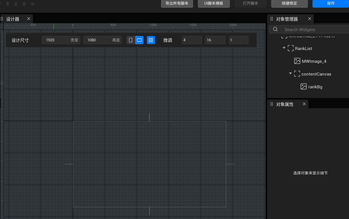Select rankBg in the object tree
This screenshot has width=349, height=219.
tap(315, 87)
